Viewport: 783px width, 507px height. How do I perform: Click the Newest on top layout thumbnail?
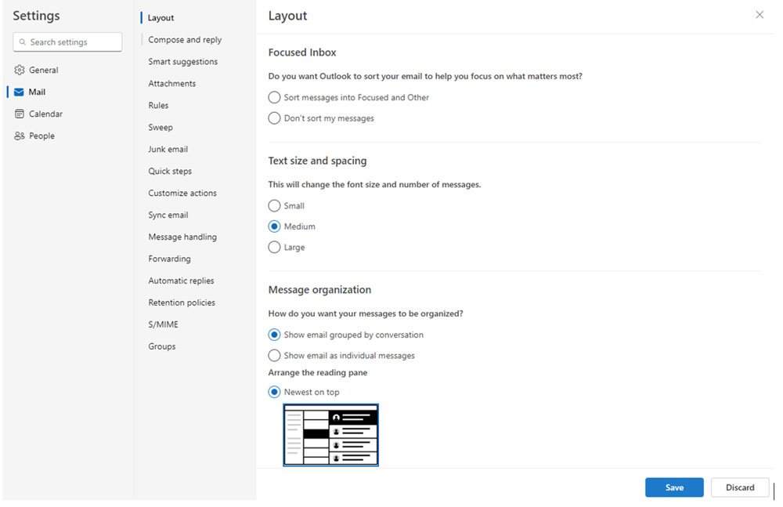click(x=330, y=435)
